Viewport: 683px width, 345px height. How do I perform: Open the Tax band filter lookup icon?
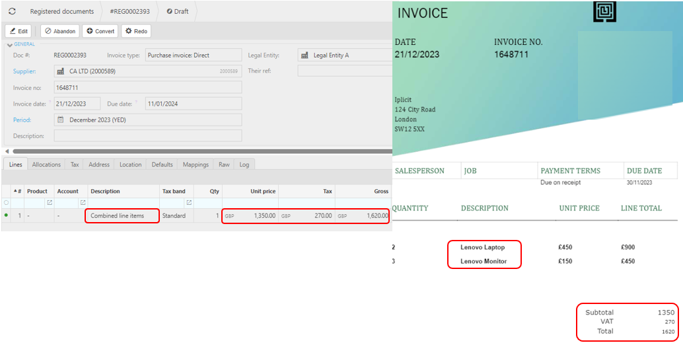(188, 203)
